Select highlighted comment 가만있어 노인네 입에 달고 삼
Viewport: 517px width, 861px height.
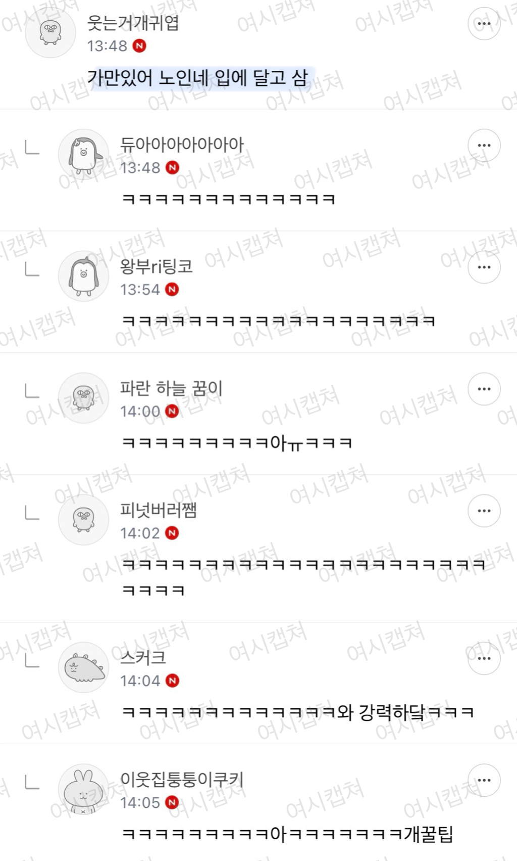point(197,77)
